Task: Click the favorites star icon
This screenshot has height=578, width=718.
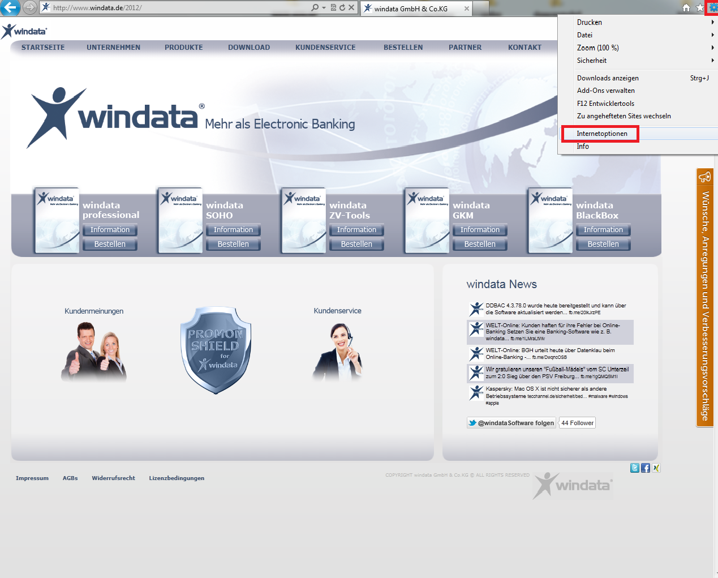Action: [700, 8]
